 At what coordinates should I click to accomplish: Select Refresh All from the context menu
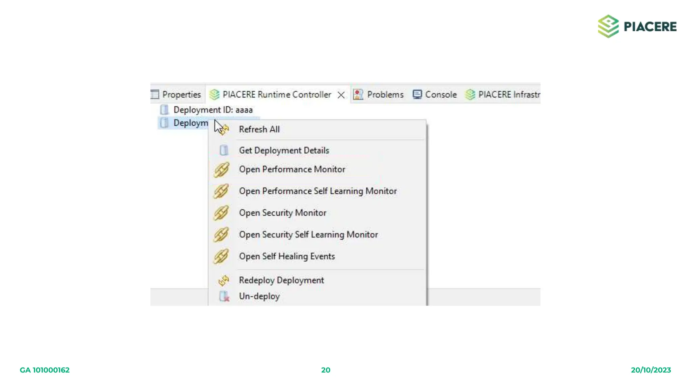click(259, 129)
